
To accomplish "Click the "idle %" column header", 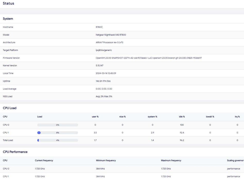I will 182,117.
